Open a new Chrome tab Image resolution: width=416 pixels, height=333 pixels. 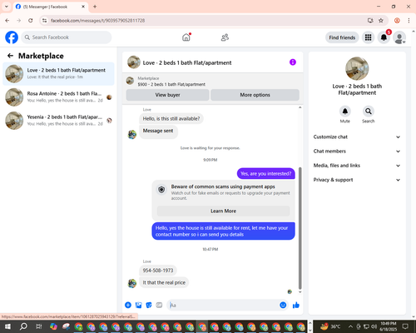coord(95,7)
